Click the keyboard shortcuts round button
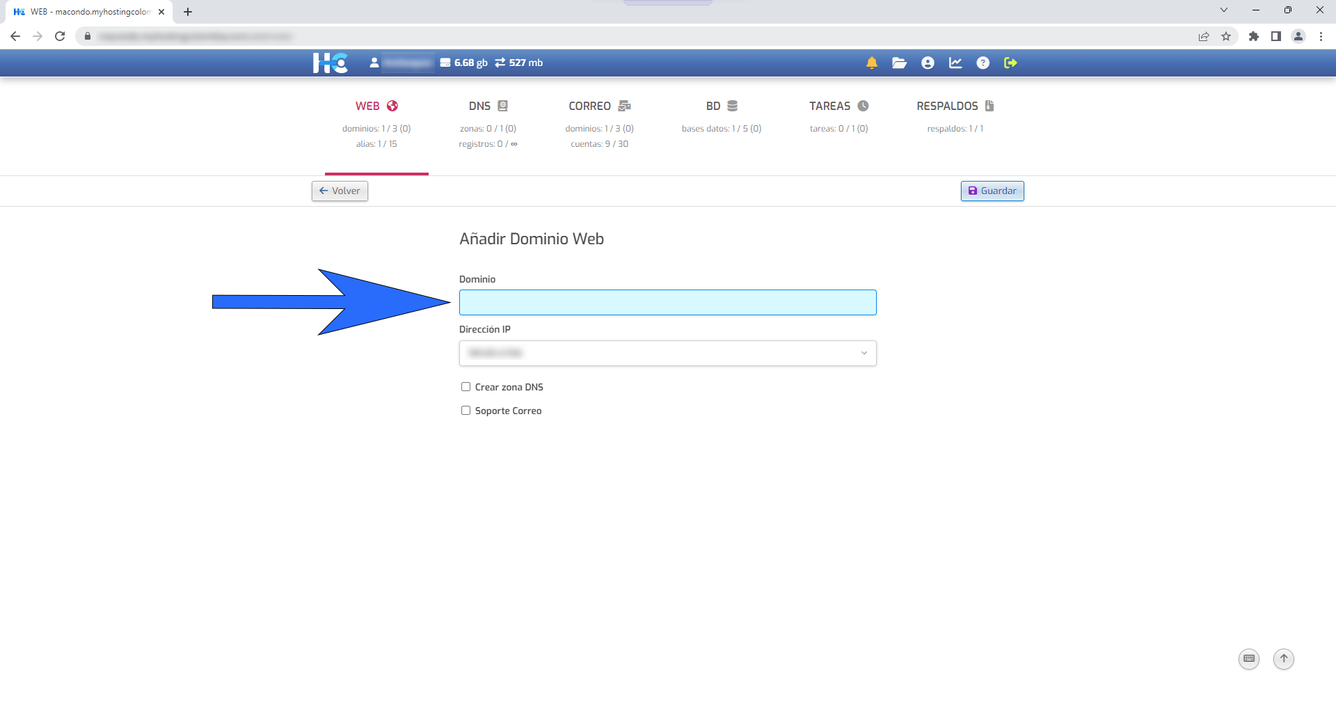Screen dimensions: 1336x712 (1249, 658)
